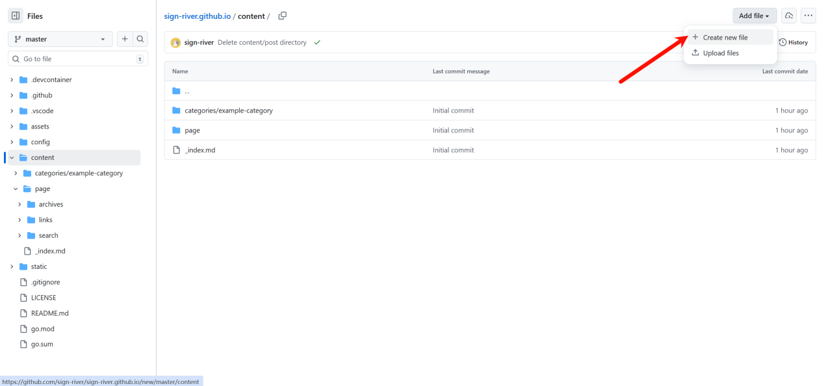Expand the assets folder chevron
Viewport: 824px width, 386px height.
click(12, 127)
